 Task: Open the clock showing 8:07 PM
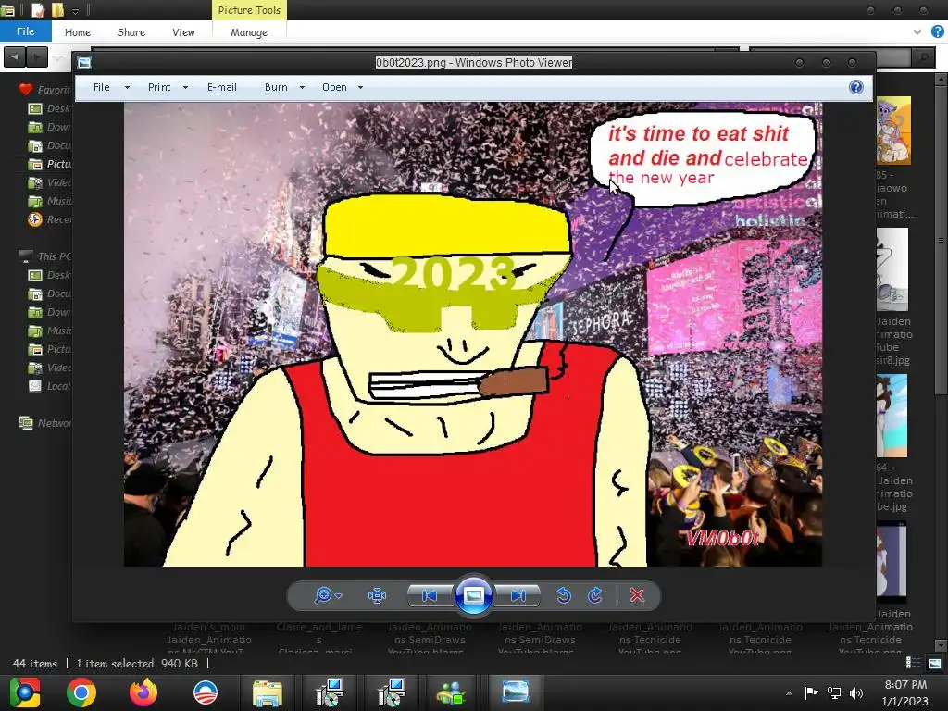(x=905, y=692)
